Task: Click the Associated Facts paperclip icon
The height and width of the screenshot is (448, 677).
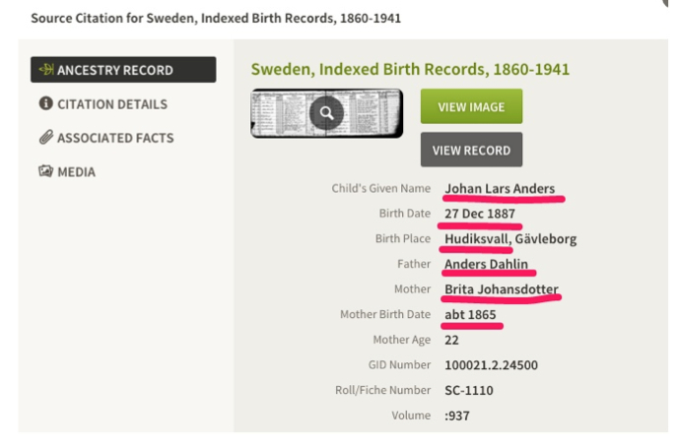Action: coord(45,137)
